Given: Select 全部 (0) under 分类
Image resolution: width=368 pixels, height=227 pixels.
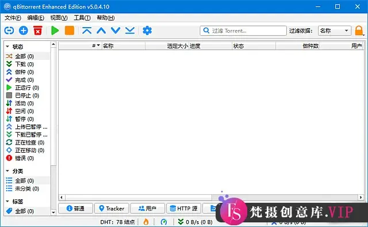Looking at the screenshot, I should [27, 181].
